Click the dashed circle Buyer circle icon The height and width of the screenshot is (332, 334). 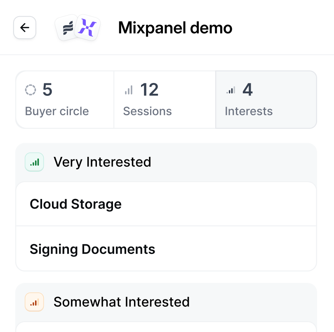click(x=31, y=90)
